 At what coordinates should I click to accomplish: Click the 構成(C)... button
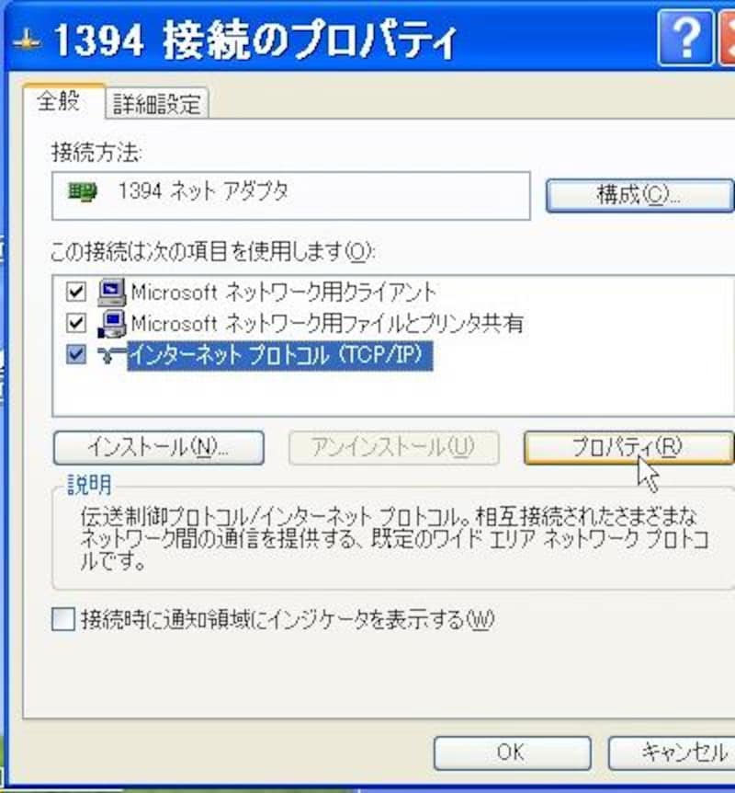[x=640, y=195]
